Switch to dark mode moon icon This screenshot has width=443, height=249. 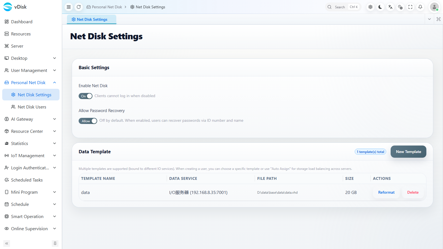pos(380,7)
